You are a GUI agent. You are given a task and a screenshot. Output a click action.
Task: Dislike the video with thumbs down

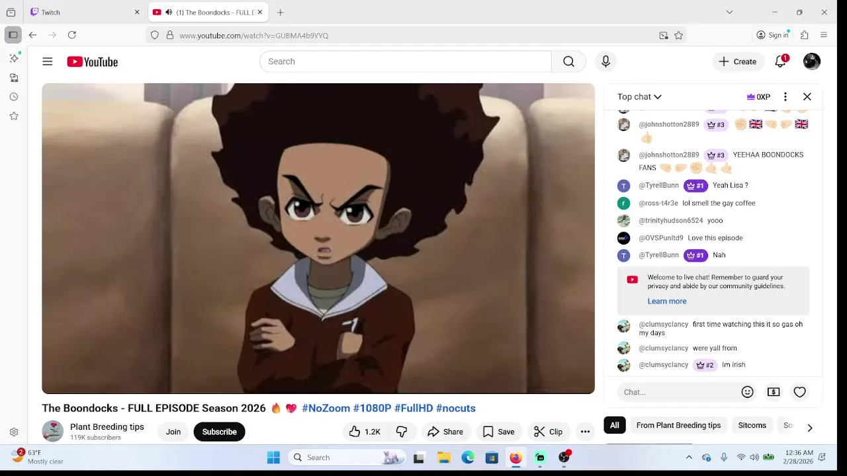click(x=402, y=432)
